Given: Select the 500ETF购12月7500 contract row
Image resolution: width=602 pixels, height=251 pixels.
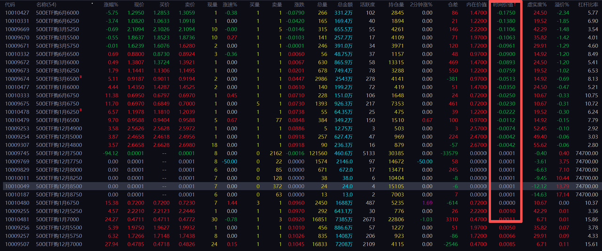Looking at the screenshot, I should (59, 153).
